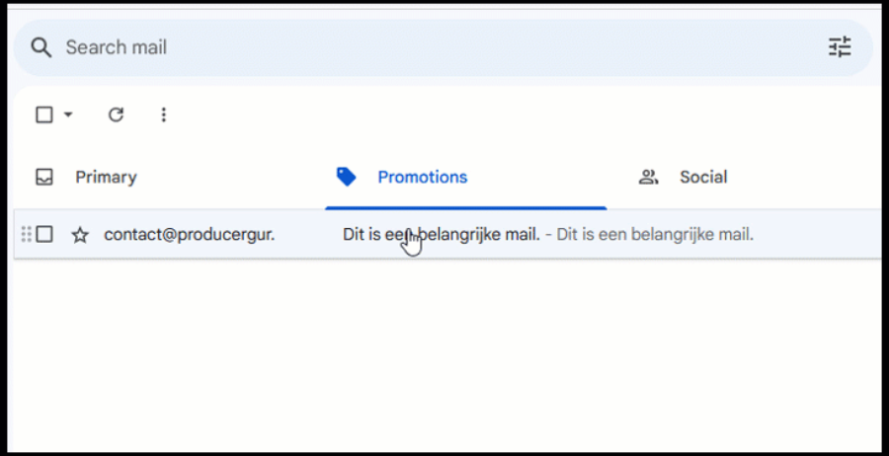Image resolution: width=889 pixels, height=456 pixels.
Task: Expand the select dropdown arrow
Action: 68,114
